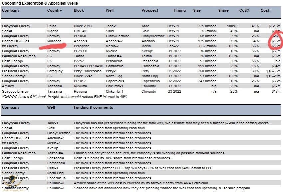Viewport: 283px width, 192px height.
Task: Click the 'Funding & comments' column header
Action: (94, 107)
